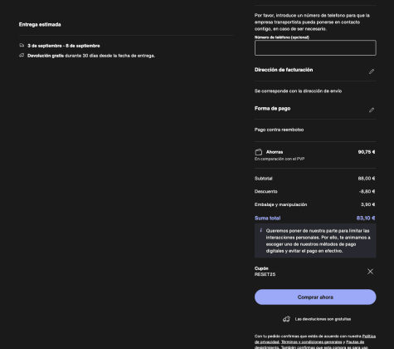Screen dimensions: 394x349
Task: Click the Pago contra reembolso text
Action: click(279, 130)
